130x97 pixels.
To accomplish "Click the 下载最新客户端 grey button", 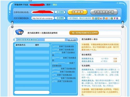I will (x=104, y=12).
